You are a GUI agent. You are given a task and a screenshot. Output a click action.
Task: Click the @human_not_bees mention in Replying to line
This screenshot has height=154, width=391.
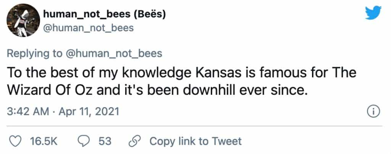pyautogui.click(x=113, y=53)
